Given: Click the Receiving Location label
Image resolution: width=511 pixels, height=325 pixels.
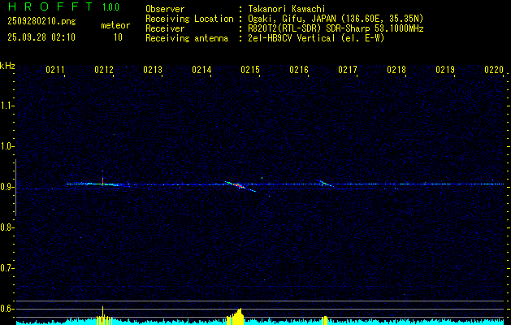Looking at the screenshot, I should click(x=189, y=19).
